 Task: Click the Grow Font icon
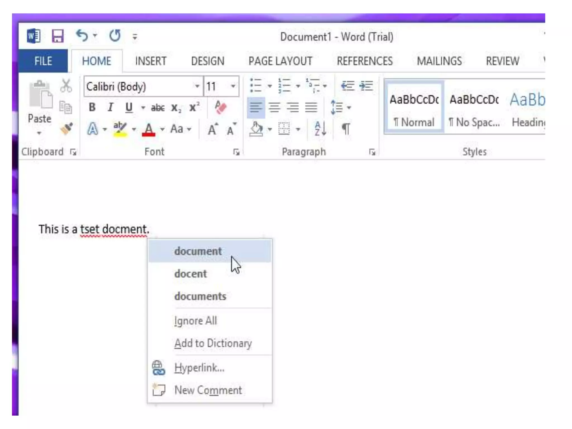[213, 130]
